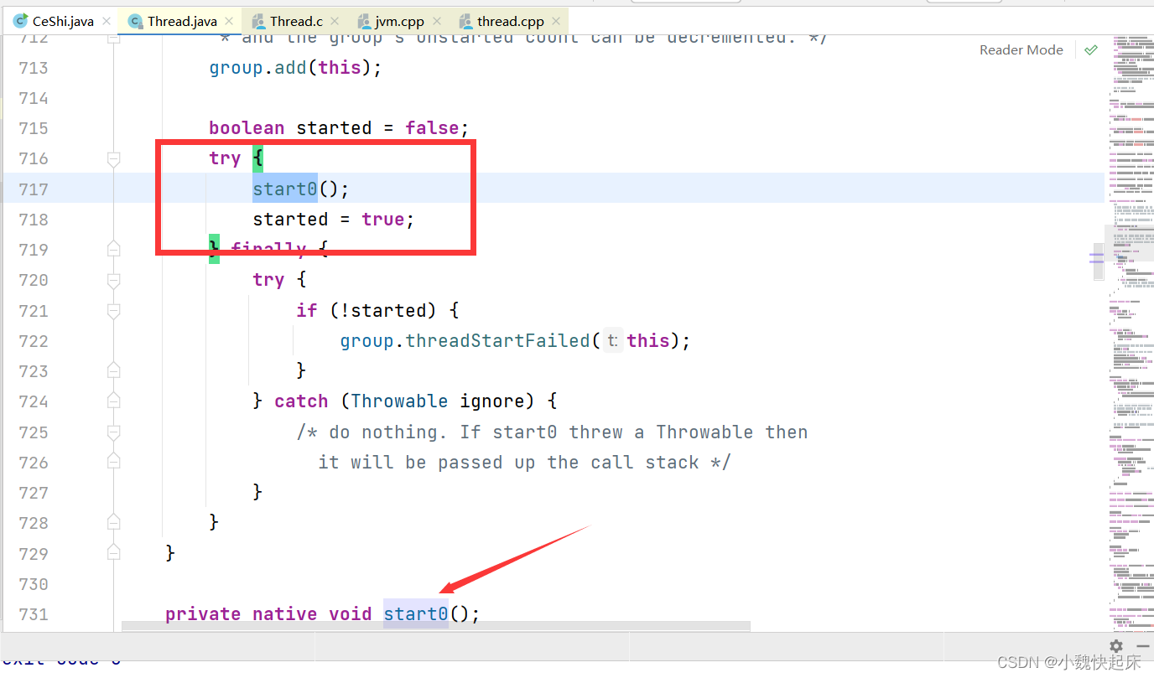Click line number 714 in the gutter

tap(34, 98)
